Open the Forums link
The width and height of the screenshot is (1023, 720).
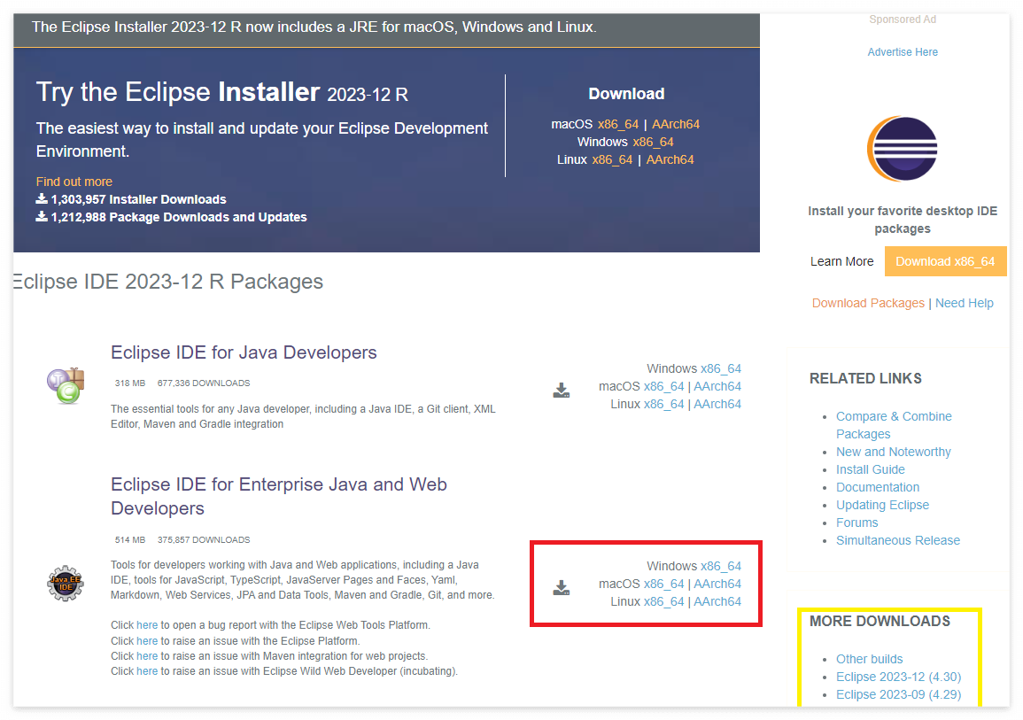pos(857,523)
